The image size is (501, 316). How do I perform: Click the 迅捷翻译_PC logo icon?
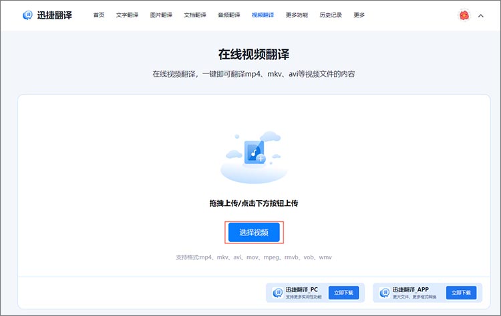(x=277, y=293)
